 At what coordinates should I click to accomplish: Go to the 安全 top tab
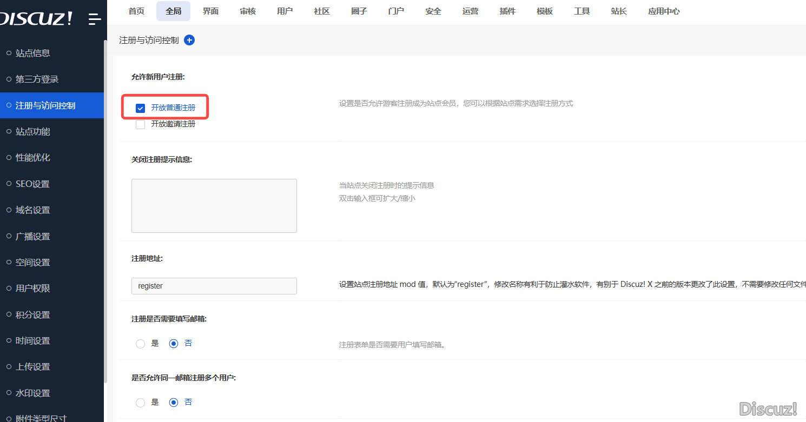point(433,11)
